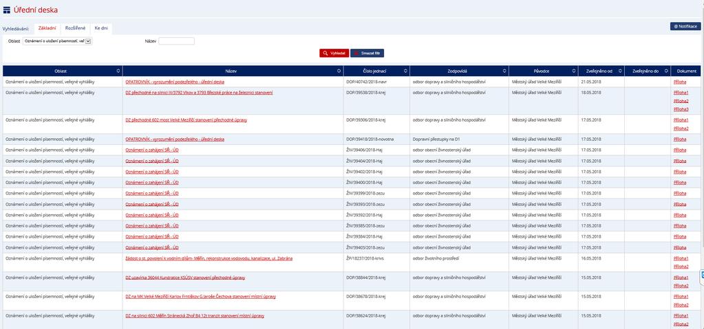Open Příloha1 for row DOP/39538/2018-krej
Screen dimensions: 704x329
(681, 93)
